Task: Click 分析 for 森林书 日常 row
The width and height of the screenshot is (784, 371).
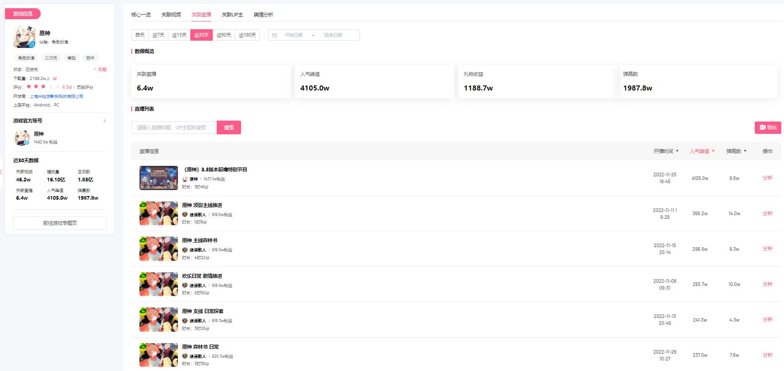Action: pyautogui.click(x=768, y=355)
